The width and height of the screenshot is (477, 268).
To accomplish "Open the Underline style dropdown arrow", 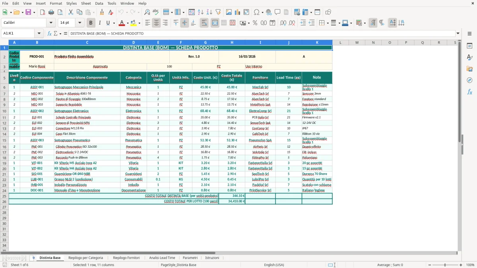I will click(113, 23).
